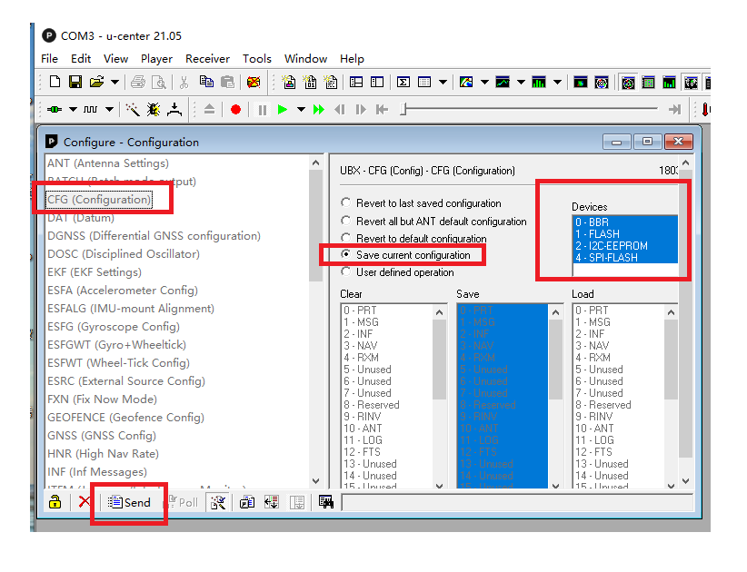
Task: Select GEOFENCE (Geofence Config) entry
Action: click(x=125, y=418)
